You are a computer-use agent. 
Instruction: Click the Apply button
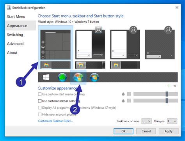(169, 131)
